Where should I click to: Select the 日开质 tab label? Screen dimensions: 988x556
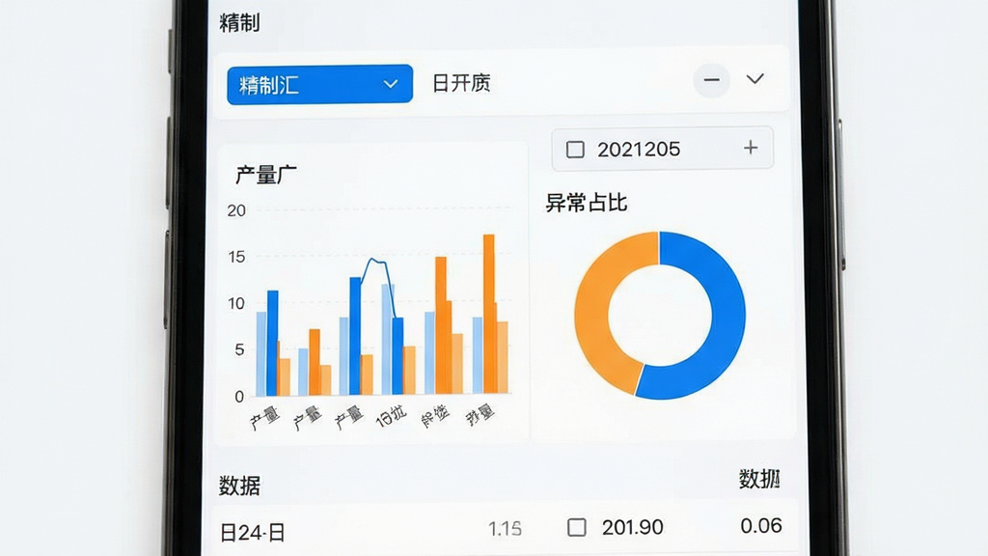coord(461,83)
